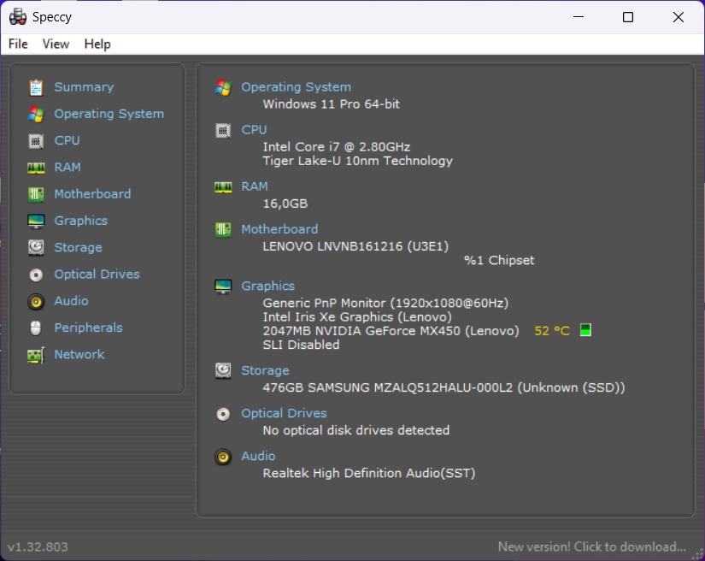Click 'Tiger Lake-U 10nm Technology' text
This screenshot has height=561, width=705.
coord(358,161)
